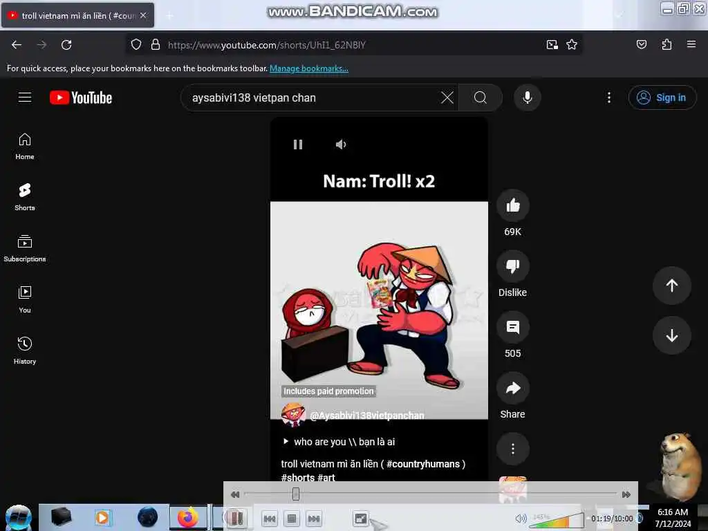Open YouTube settings three-dot menu
The height and width of the screenshot is (531, 708).
click(x=608, y=97)
